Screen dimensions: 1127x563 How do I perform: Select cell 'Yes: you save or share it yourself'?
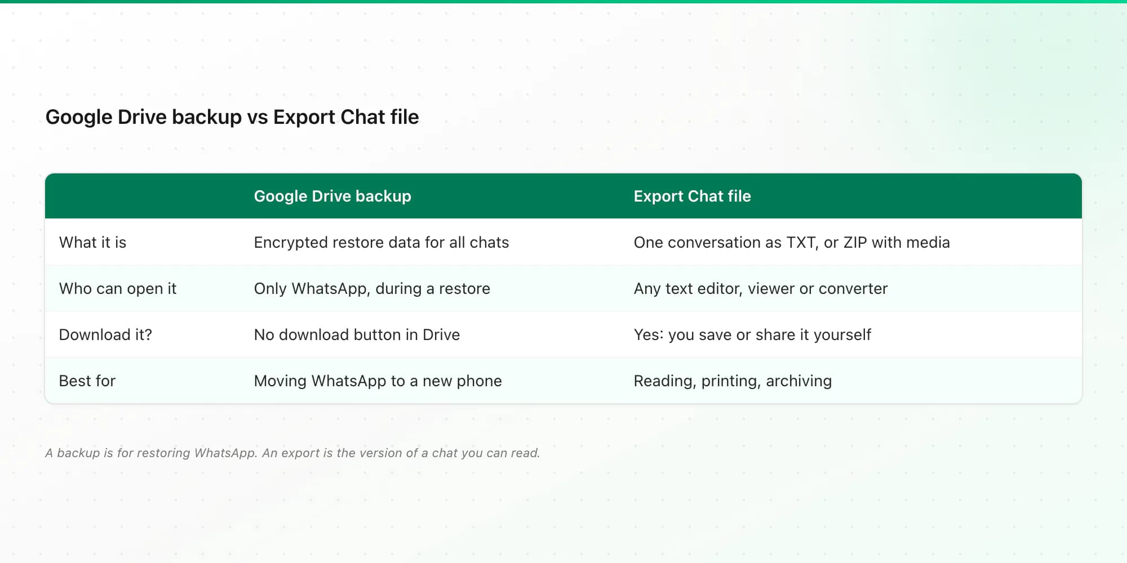(x=752, y=334)
